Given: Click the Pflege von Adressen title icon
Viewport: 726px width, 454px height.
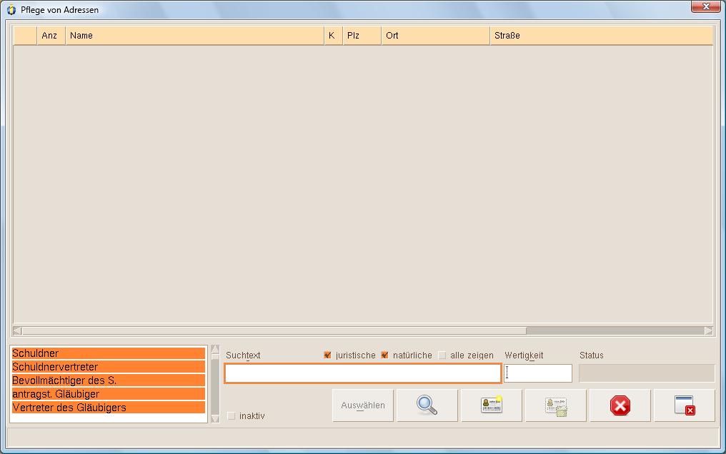Looking at the screenshot, I should [11, 10].
